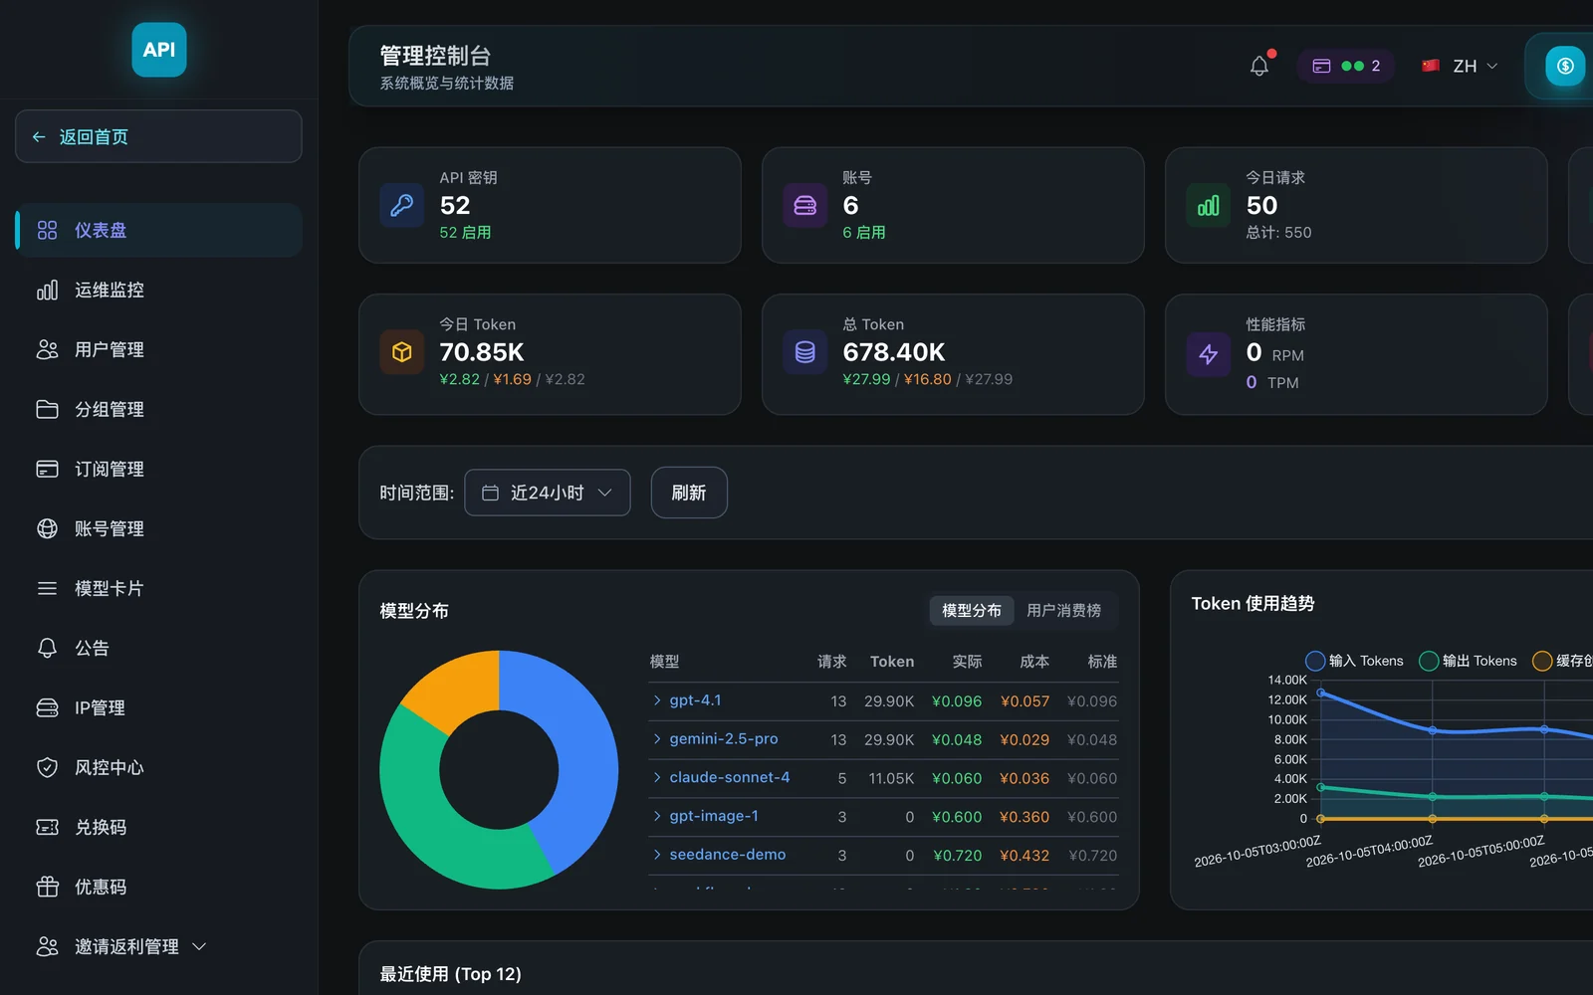The image size is (1593, 995).
Task: Click the API key card key icon
Action: coord(402,205)
